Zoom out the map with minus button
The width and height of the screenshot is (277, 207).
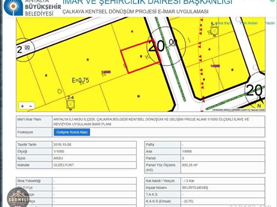point(31,106)
